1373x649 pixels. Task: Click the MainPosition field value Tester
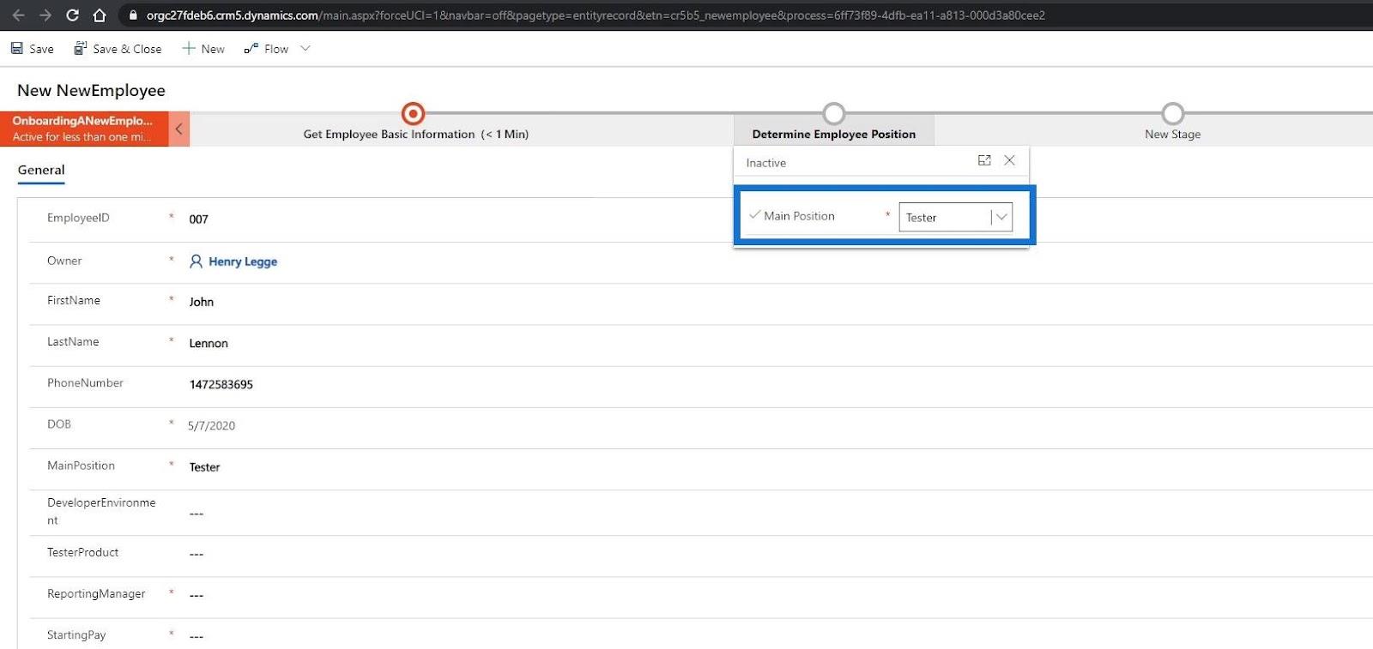[204, 467]
